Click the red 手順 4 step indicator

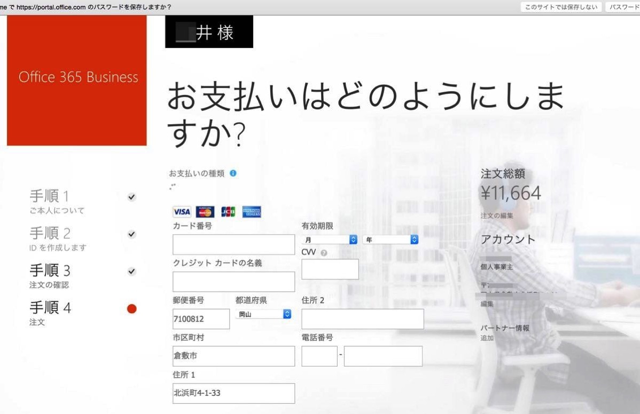[131, 309]
